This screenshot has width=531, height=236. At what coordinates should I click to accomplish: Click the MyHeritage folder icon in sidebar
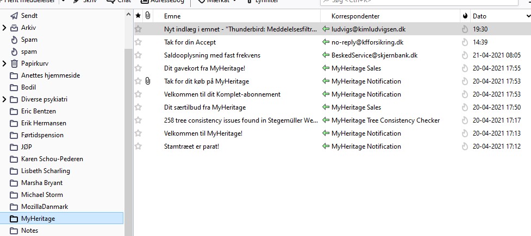pos(14,219)
